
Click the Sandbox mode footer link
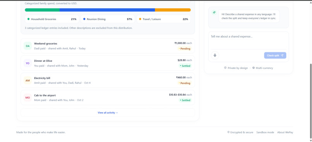click(265, 132)
